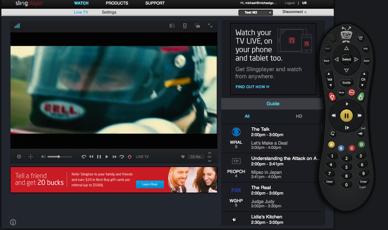
Task: Open player settings via the gear icon
Action: click(x=19, y=156)
